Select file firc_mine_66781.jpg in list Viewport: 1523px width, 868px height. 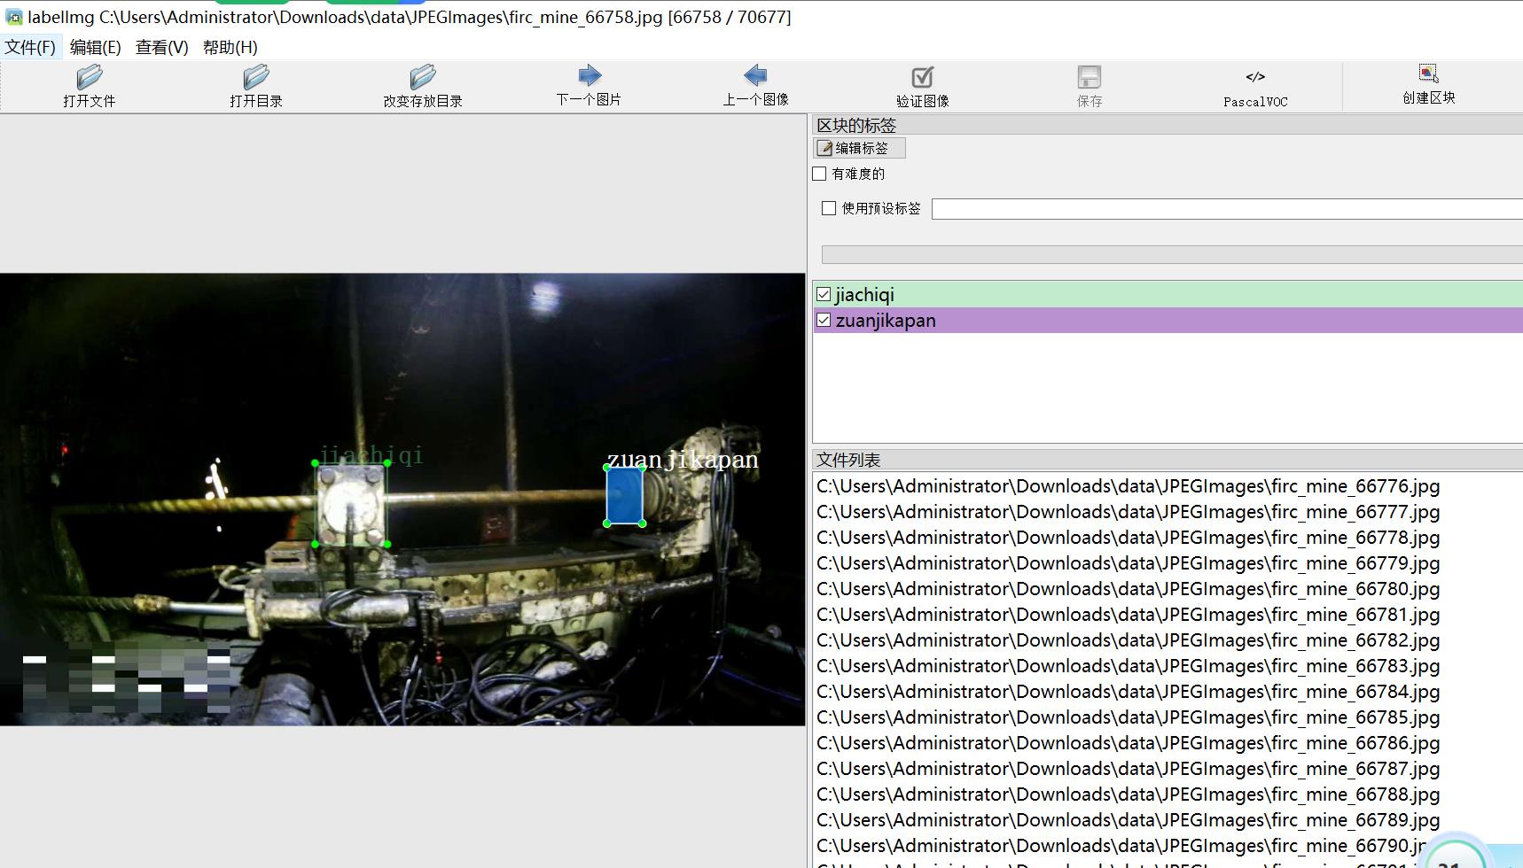pyautogui.click(x=1128, y=614)
